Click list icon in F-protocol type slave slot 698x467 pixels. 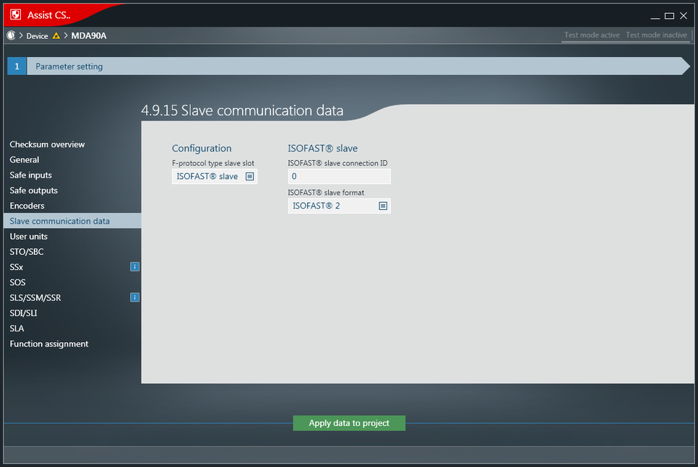(250, 176)
